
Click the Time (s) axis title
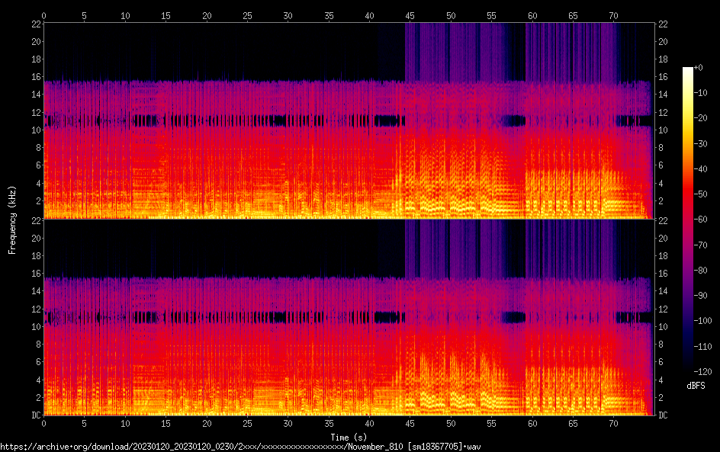pos(348,437)
